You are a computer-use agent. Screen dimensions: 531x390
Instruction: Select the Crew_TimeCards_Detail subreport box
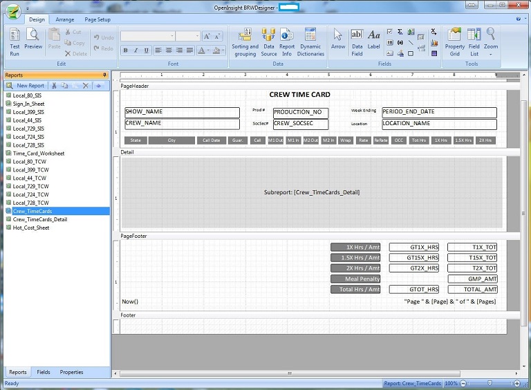coord(312,193)
